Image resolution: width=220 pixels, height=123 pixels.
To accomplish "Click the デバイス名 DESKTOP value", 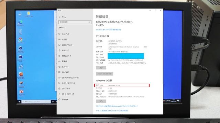I will [x=115, y=41].
